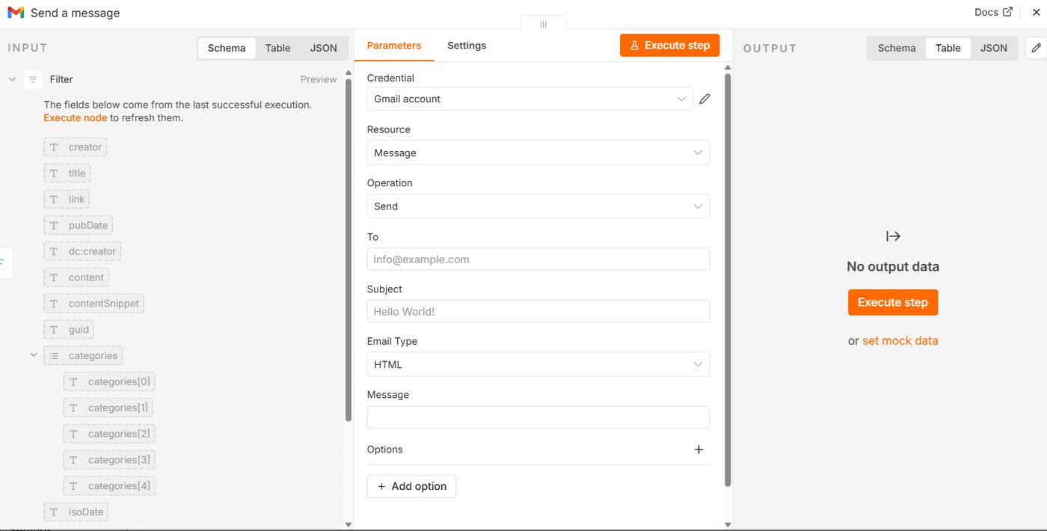Click the parameters panel scrollbar

coord(728,280)
